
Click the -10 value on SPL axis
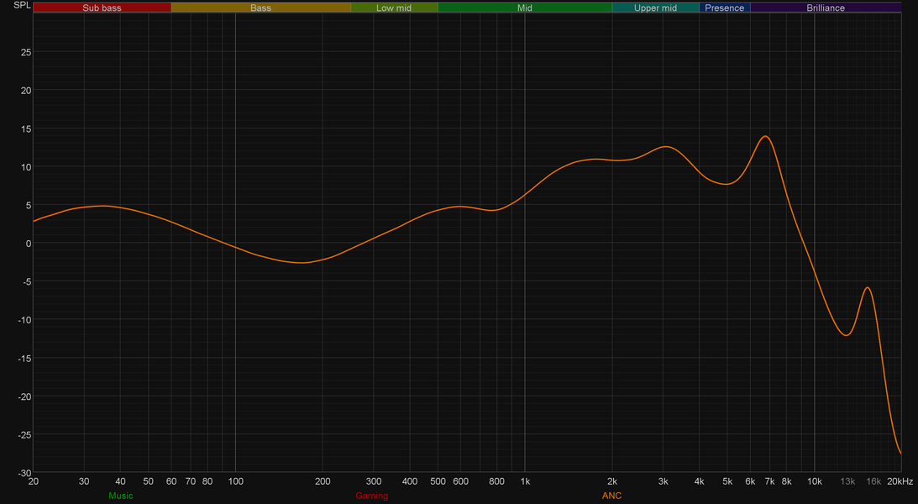point(24,319)
